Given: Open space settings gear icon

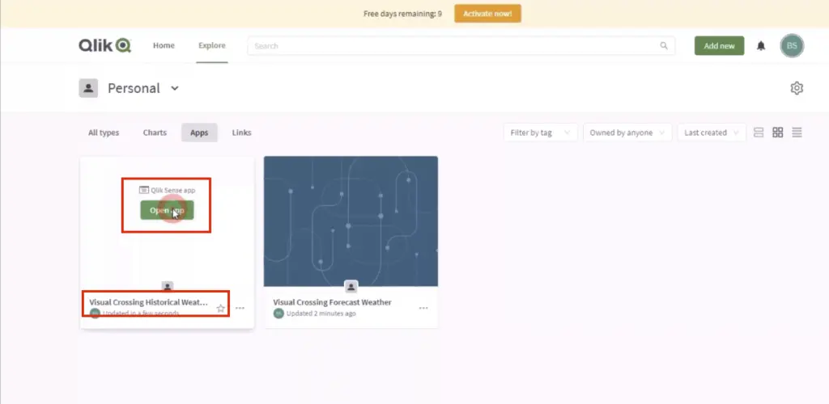Looking at the screenshot, I should pos(797,88).
